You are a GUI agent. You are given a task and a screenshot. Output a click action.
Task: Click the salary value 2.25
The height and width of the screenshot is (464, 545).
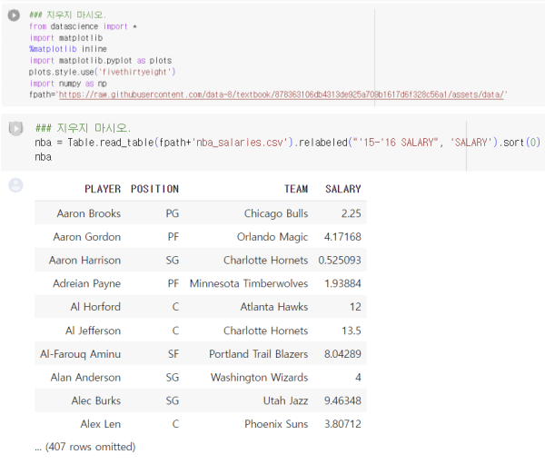point(351,213)
